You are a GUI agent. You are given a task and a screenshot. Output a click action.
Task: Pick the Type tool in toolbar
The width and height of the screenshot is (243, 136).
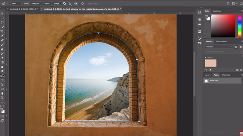click(x=2, y=80)
